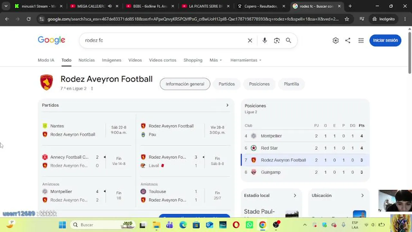The image size is (412, 232).
Task: Start a voice search with the microphone
Action: point(265,40)
